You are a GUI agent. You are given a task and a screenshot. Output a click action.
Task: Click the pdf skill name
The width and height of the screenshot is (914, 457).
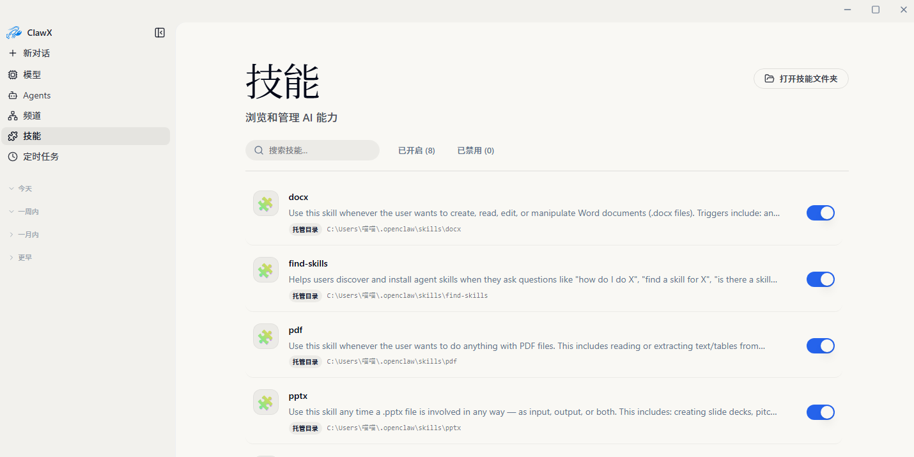(x=295, y=330)
